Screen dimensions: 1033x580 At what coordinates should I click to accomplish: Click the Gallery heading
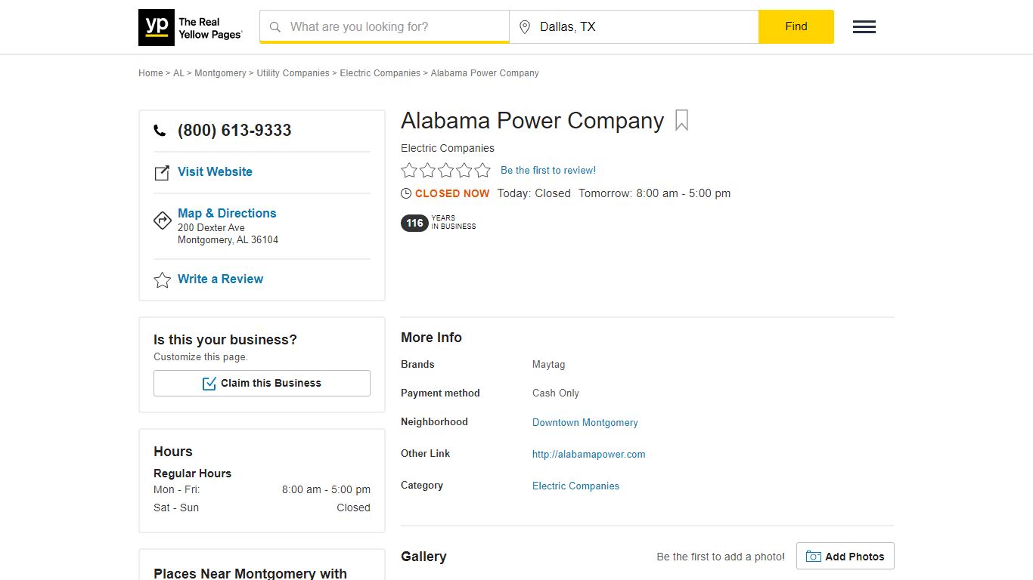click(423, 557)
